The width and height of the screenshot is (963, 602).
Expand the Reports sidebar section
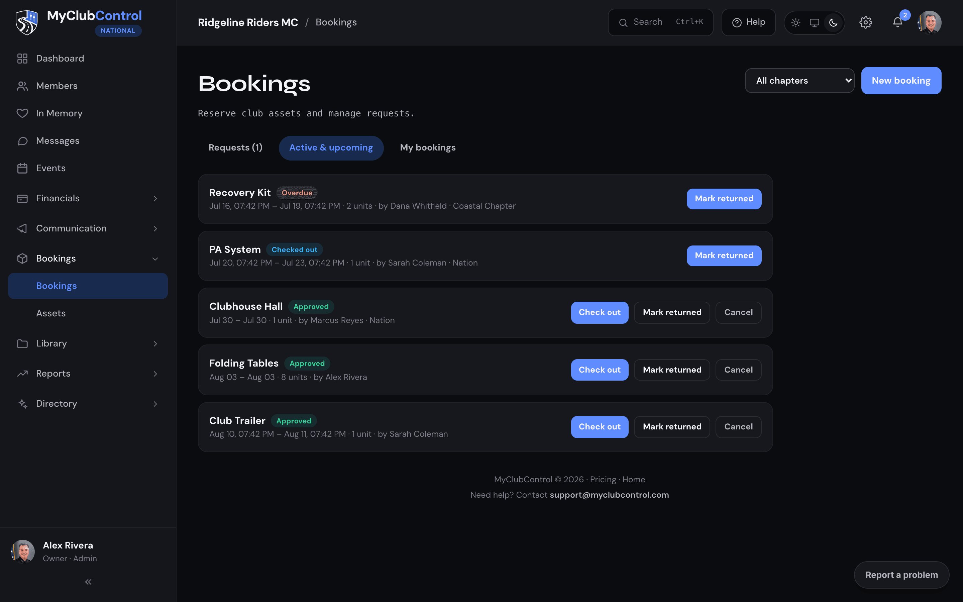point(88,374)
